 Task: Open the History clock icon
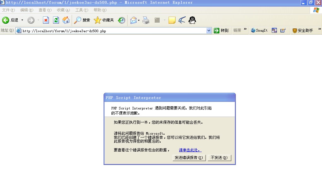point(122,20)
